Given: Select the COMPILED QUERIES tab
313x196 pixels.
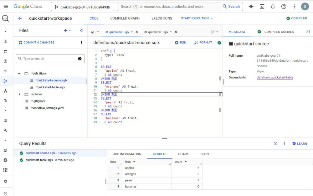Looking at the screenshot, I should point(276,32).
